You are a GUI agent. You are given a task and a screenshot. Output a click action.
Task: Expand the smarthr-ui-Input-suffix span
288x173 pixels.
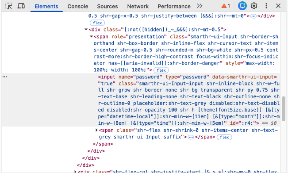point(96,130)
